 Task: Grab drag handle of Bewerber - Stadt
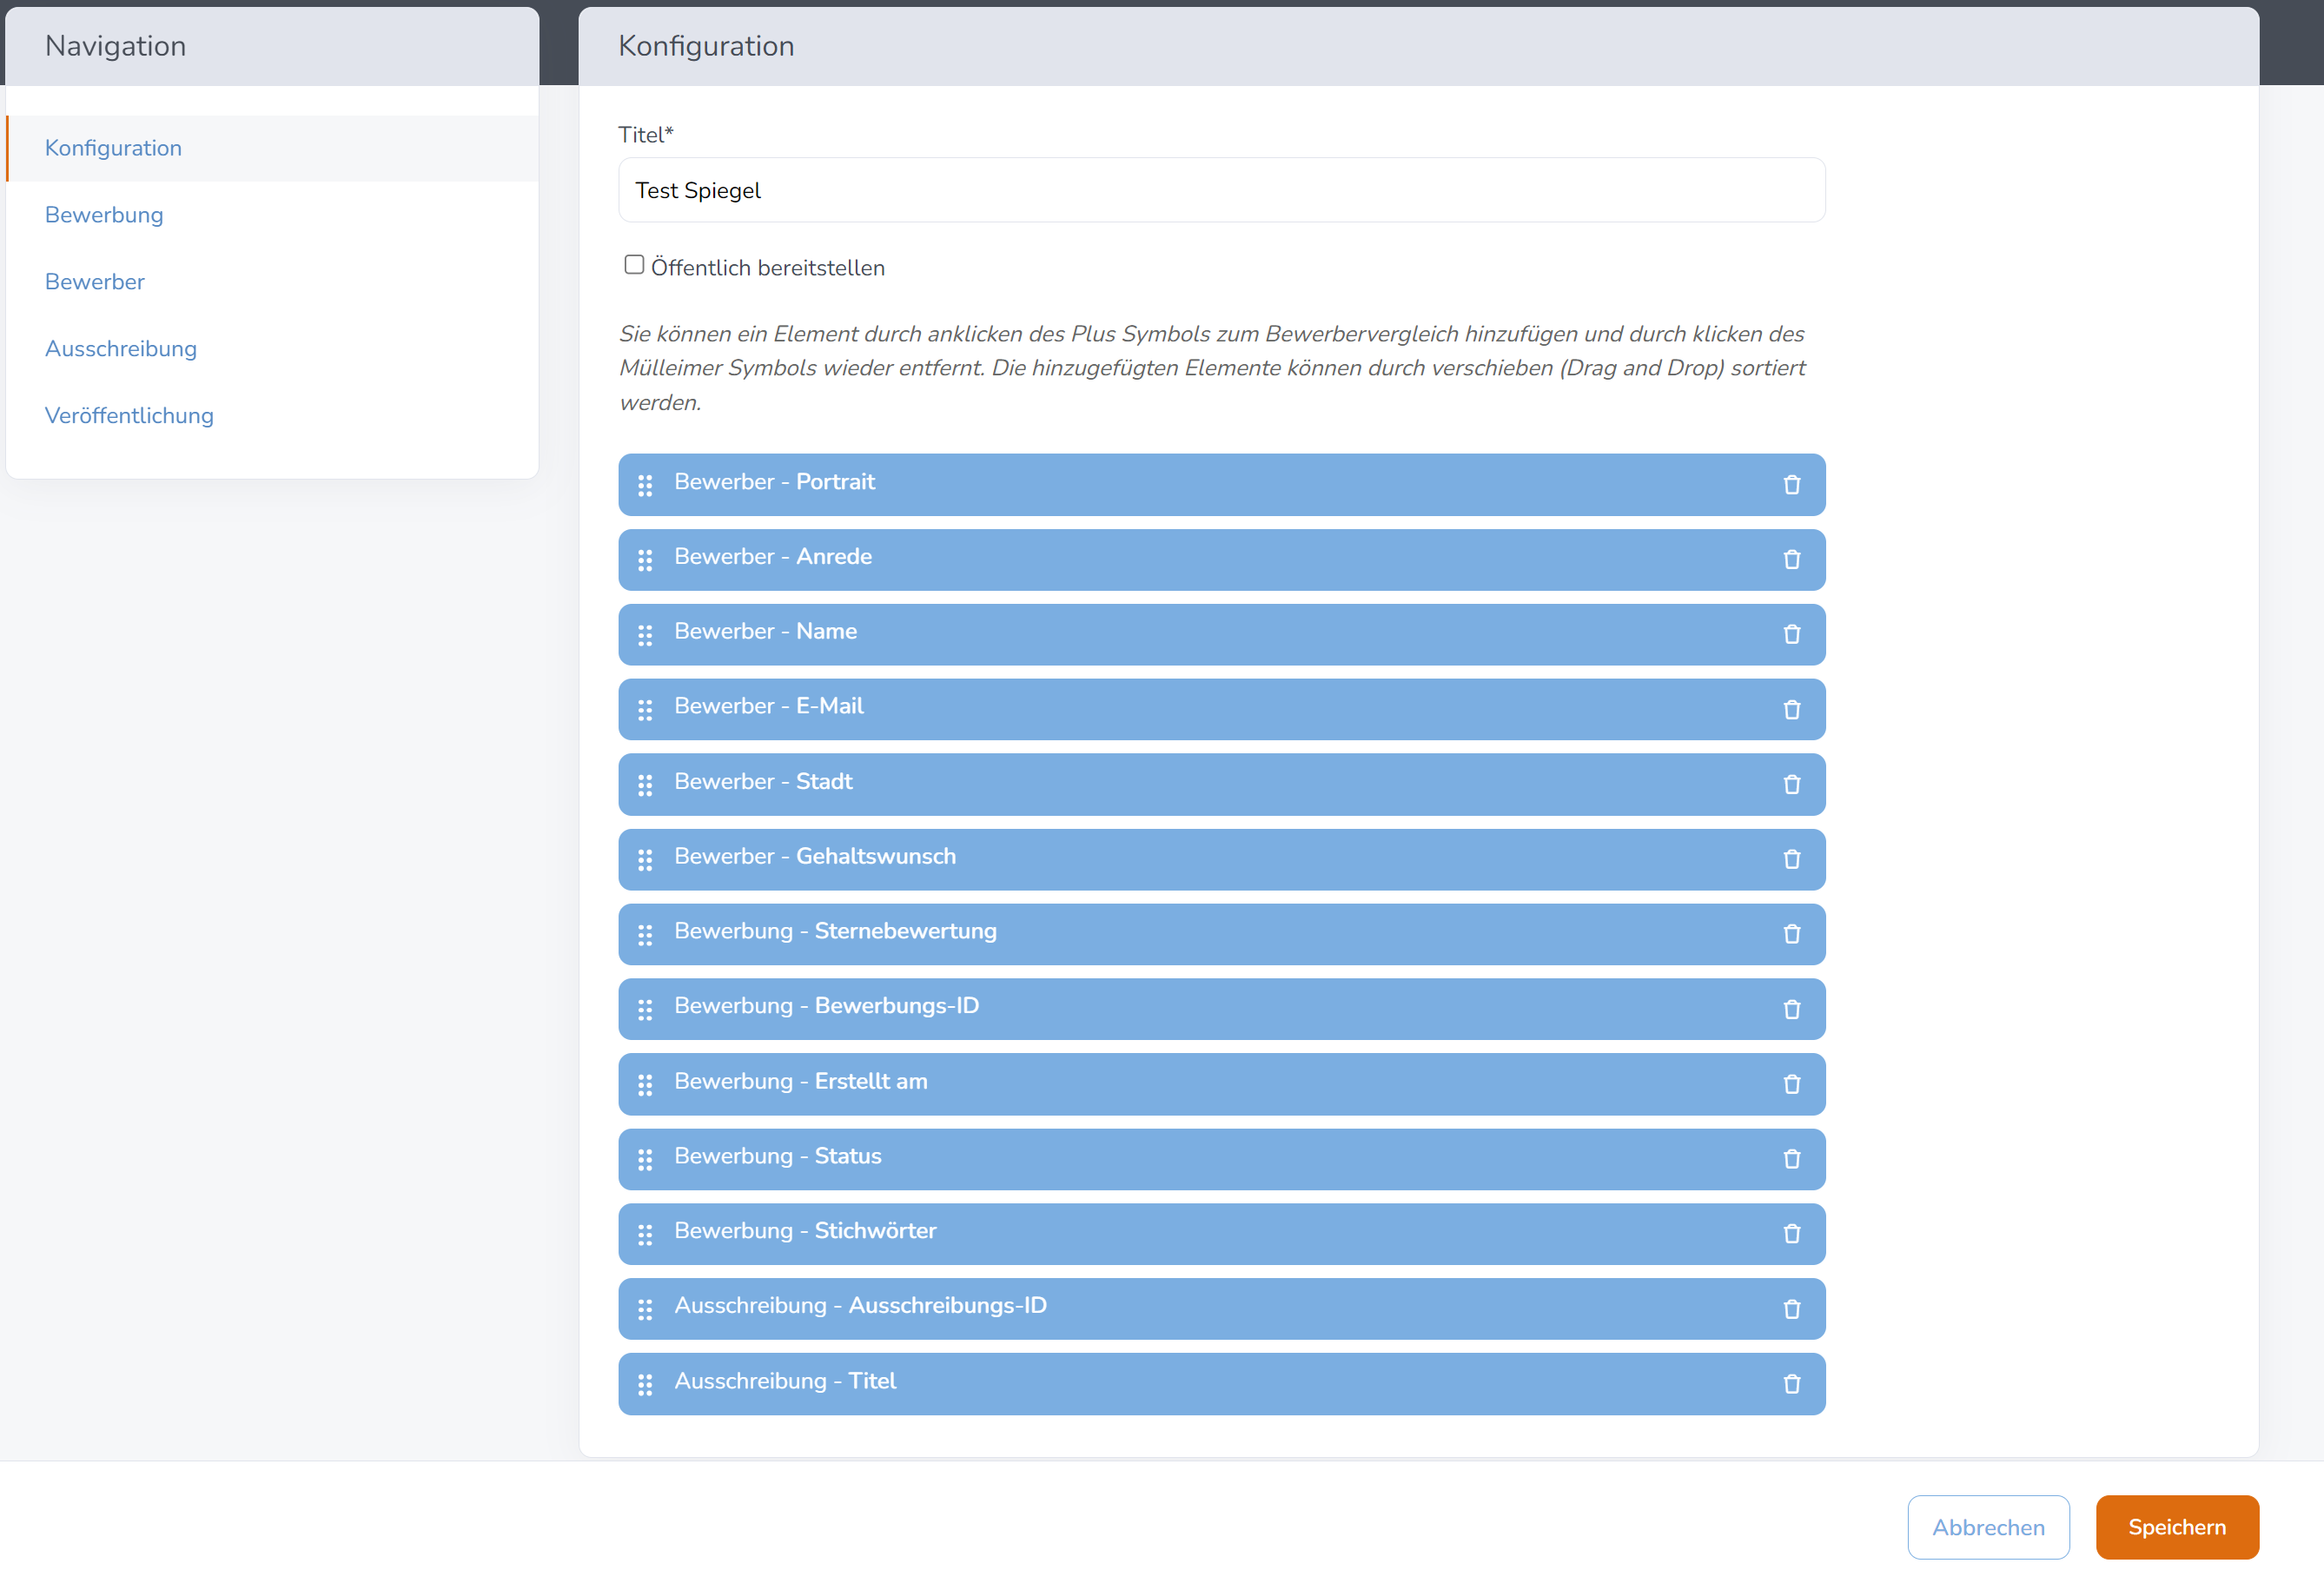[645, 785]
